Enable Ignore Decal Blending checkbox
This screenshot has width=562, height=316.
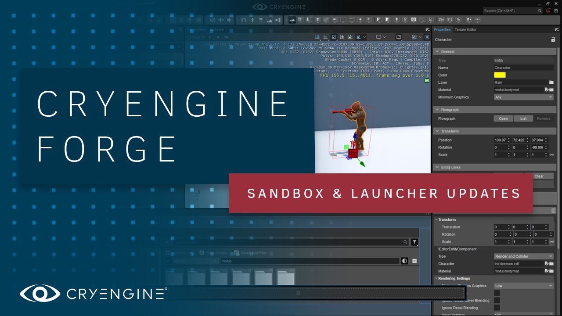[497, 308]
